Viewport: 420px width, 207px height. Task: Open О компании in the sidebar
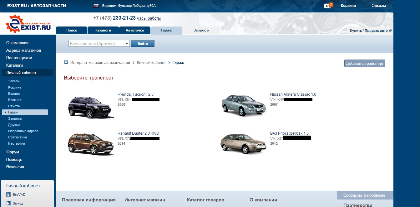pos(17,43)
